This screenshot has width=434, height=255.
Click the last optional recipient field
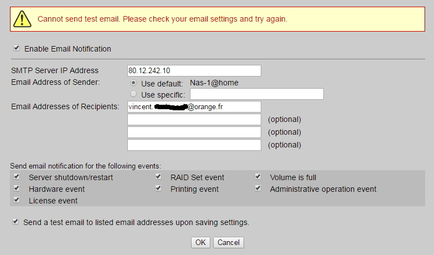pyautogui.click(x=194, y=145)
